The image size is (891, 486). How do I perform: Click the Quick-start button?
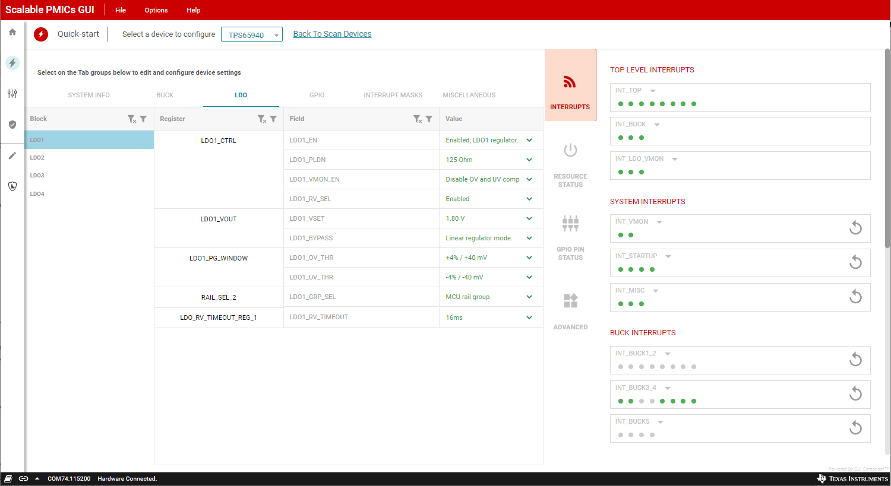tap(41, 34)
